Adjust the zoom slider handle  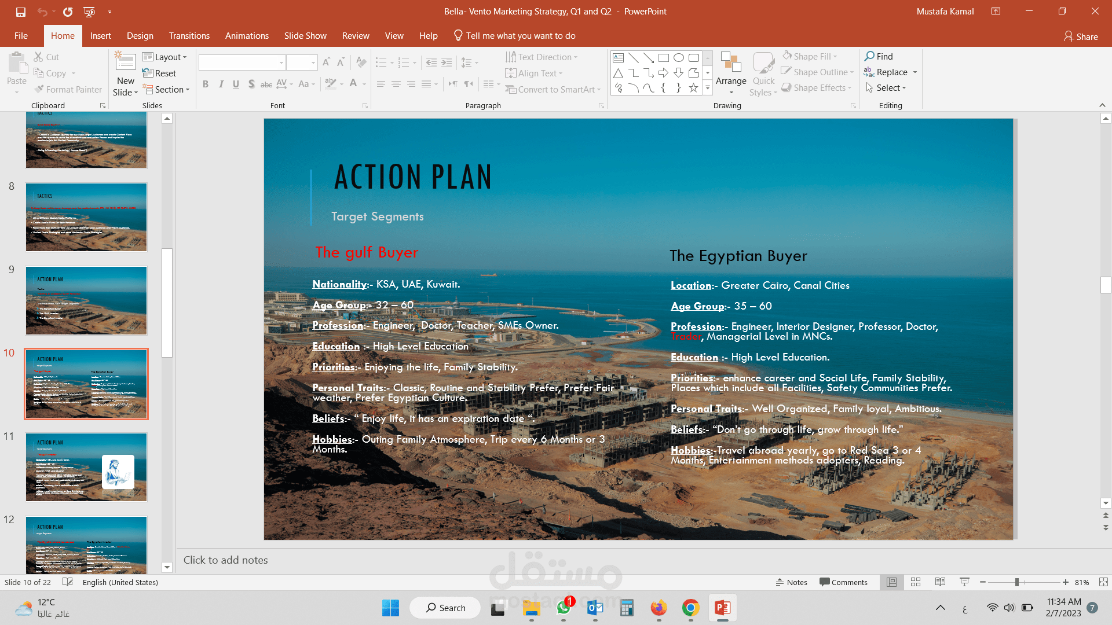(x=1017, y=582)
